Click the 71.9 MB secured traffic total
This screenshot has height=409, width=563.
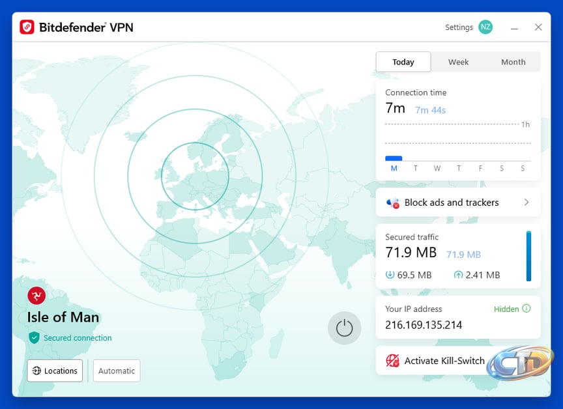pos(411,252)
